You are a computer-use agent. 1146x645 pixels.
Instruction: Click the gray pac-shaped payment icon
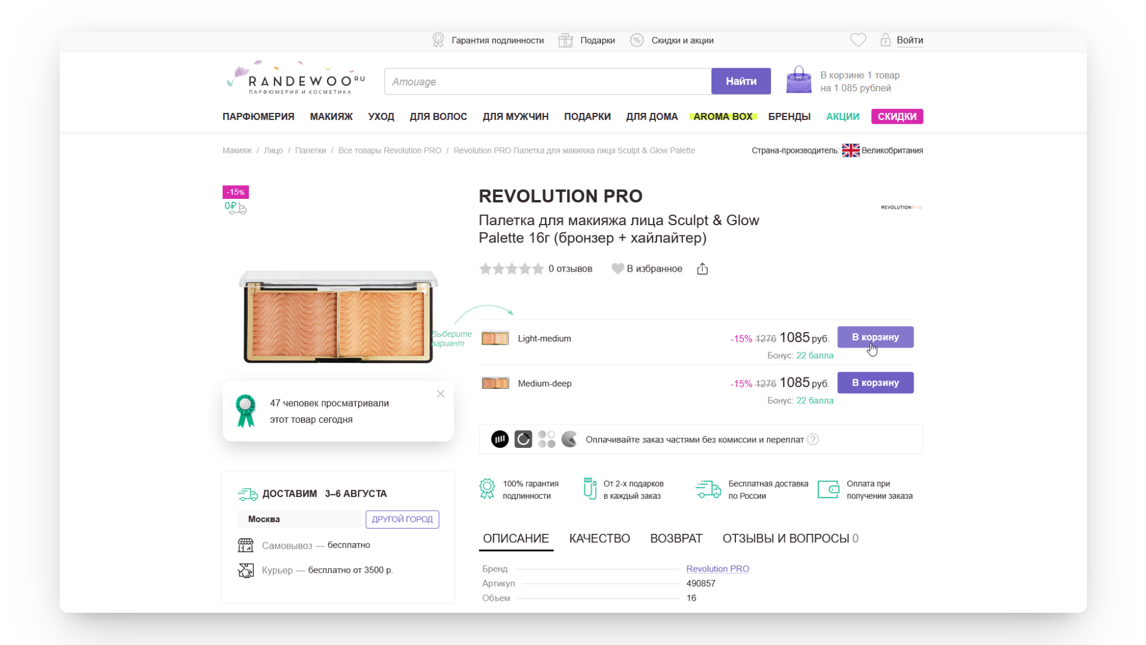pos(569,440)
